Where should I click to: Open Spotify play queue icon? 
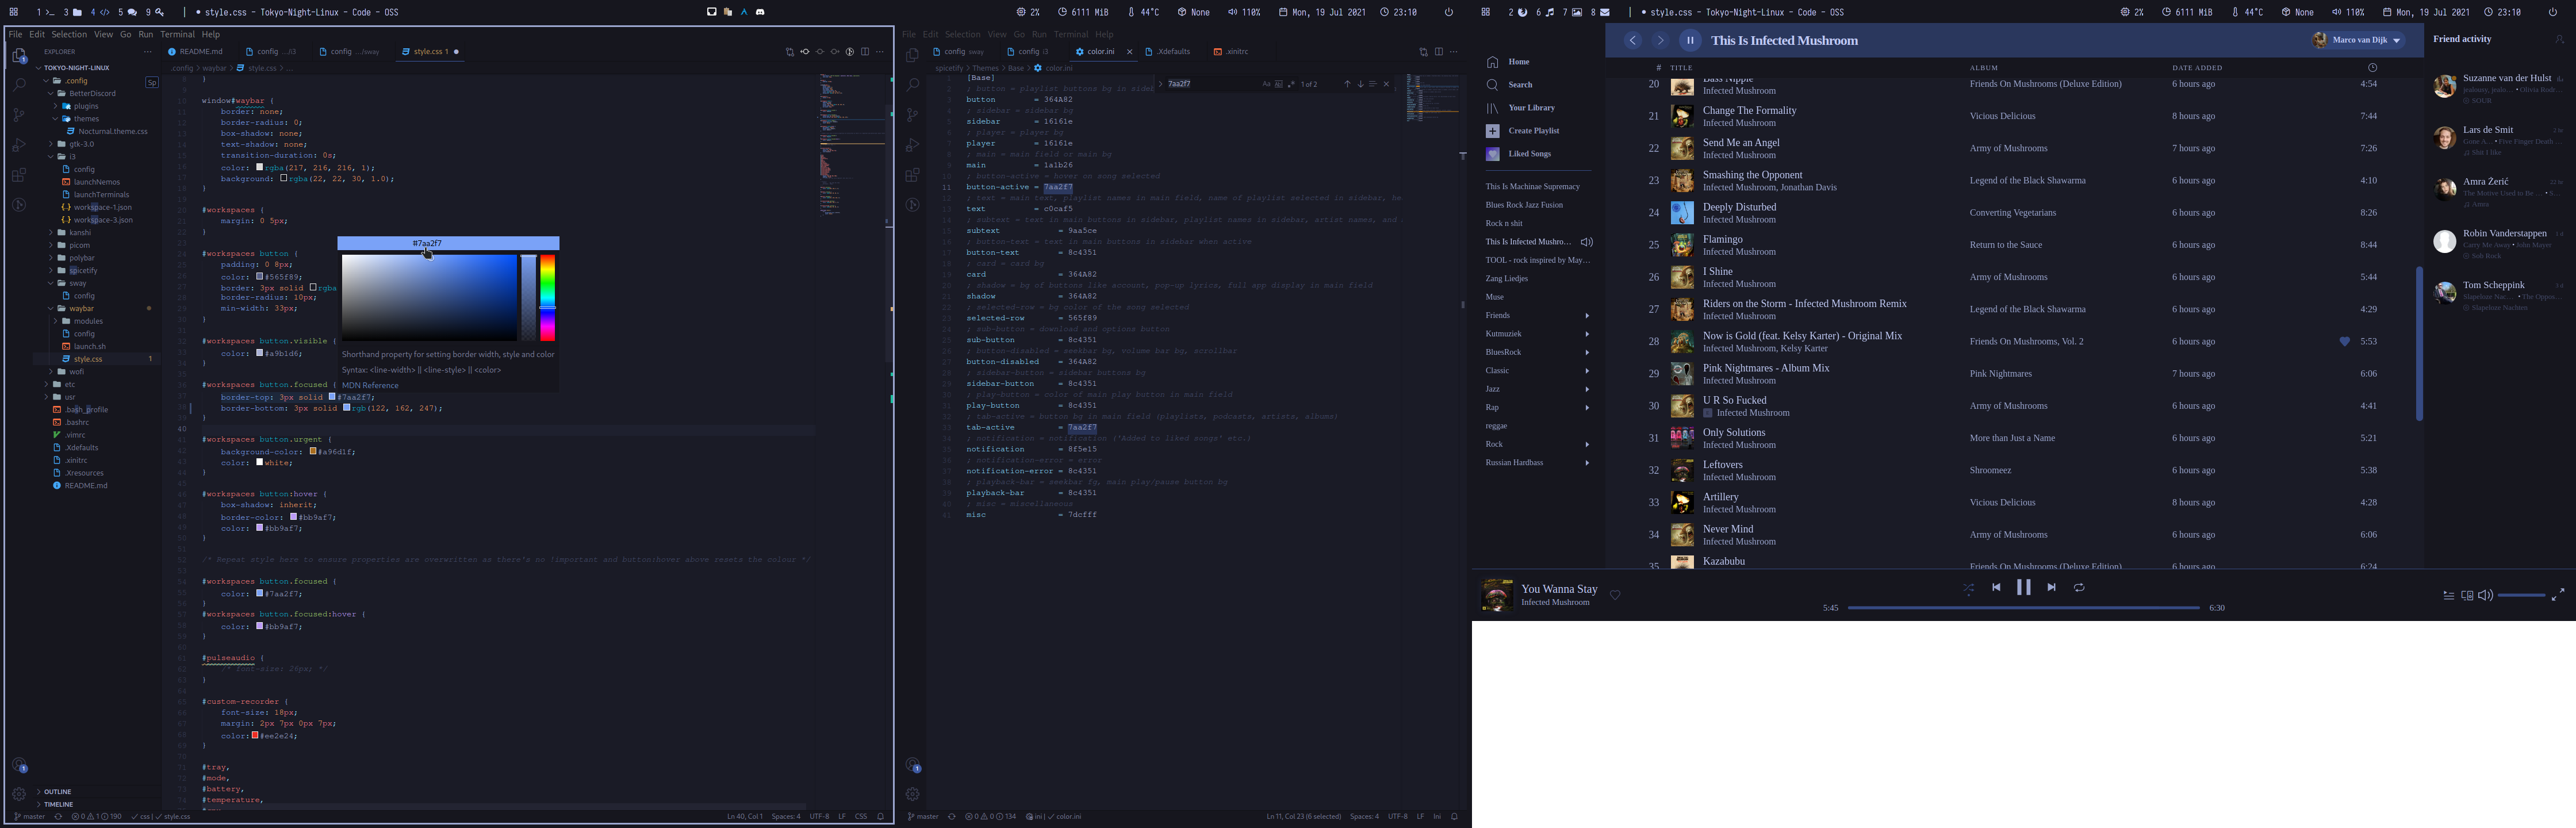2449,595
